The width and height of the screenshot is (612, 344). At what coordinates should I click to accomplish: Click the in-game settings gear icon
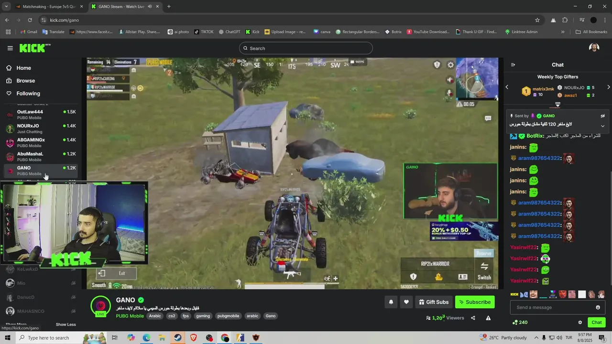click(450, 65)
